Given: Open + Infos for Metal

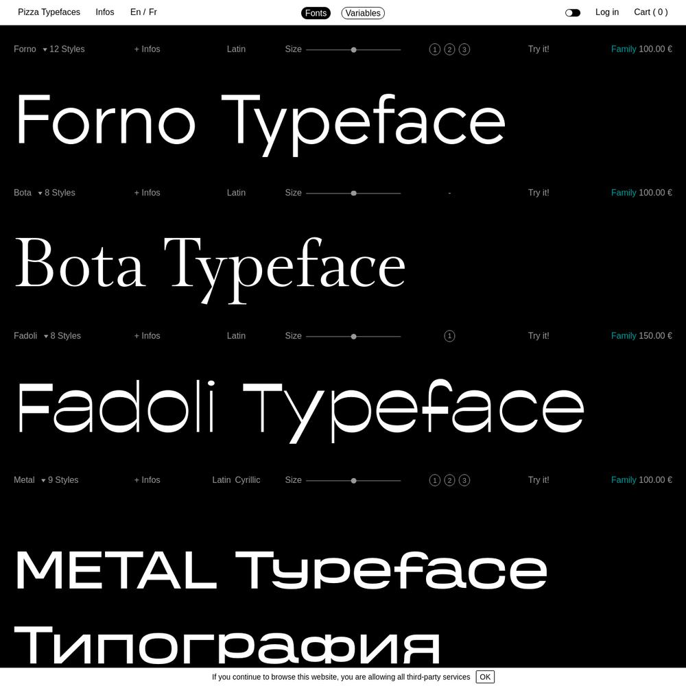Looking at the screenshot, I should [x=147, y=480].
